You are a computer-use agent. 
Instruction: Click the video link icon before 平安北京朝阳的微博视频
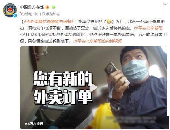click(x=75, y=41)
